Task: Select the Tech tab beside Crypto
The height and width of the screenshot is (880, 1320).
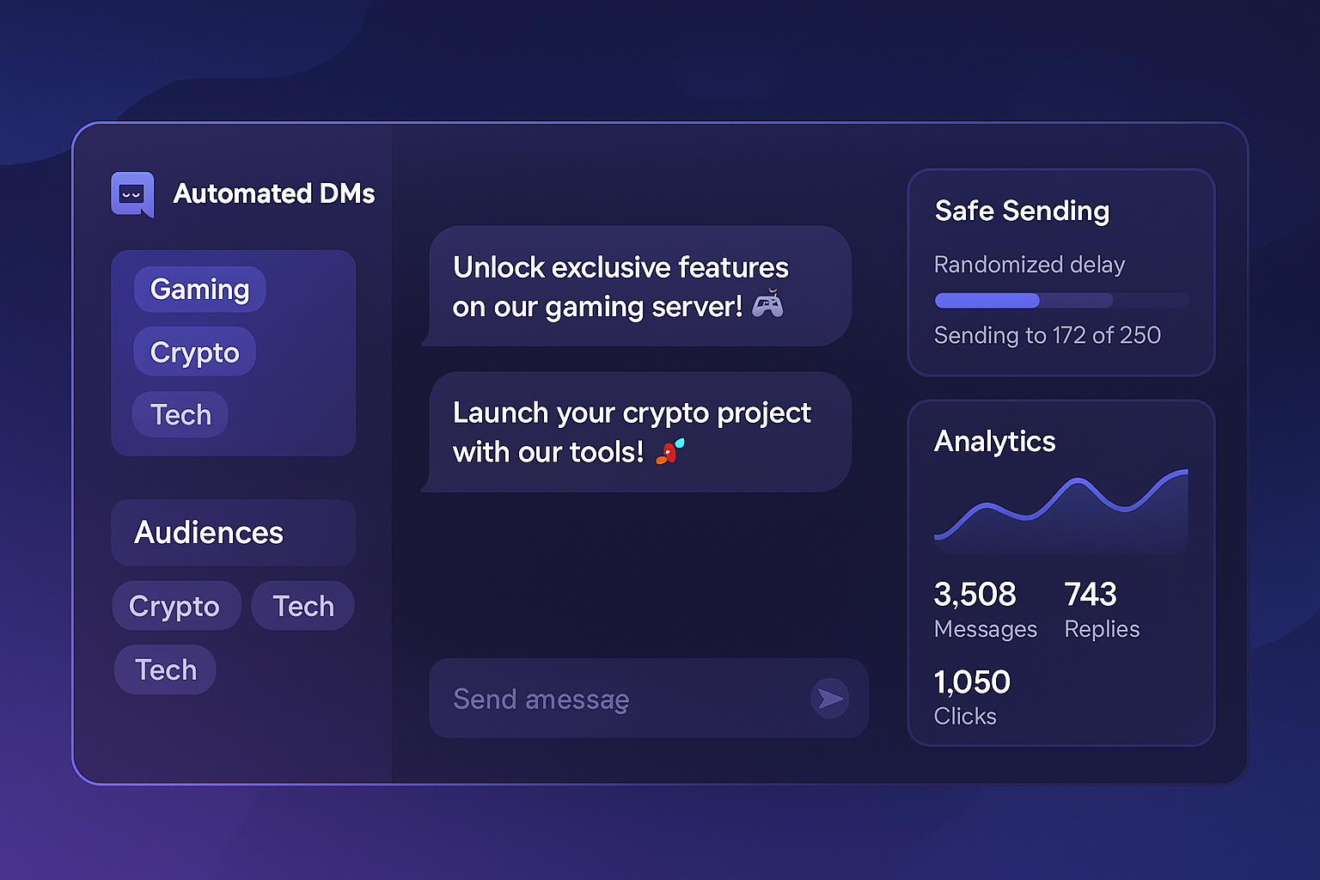Action: (302, 606)
